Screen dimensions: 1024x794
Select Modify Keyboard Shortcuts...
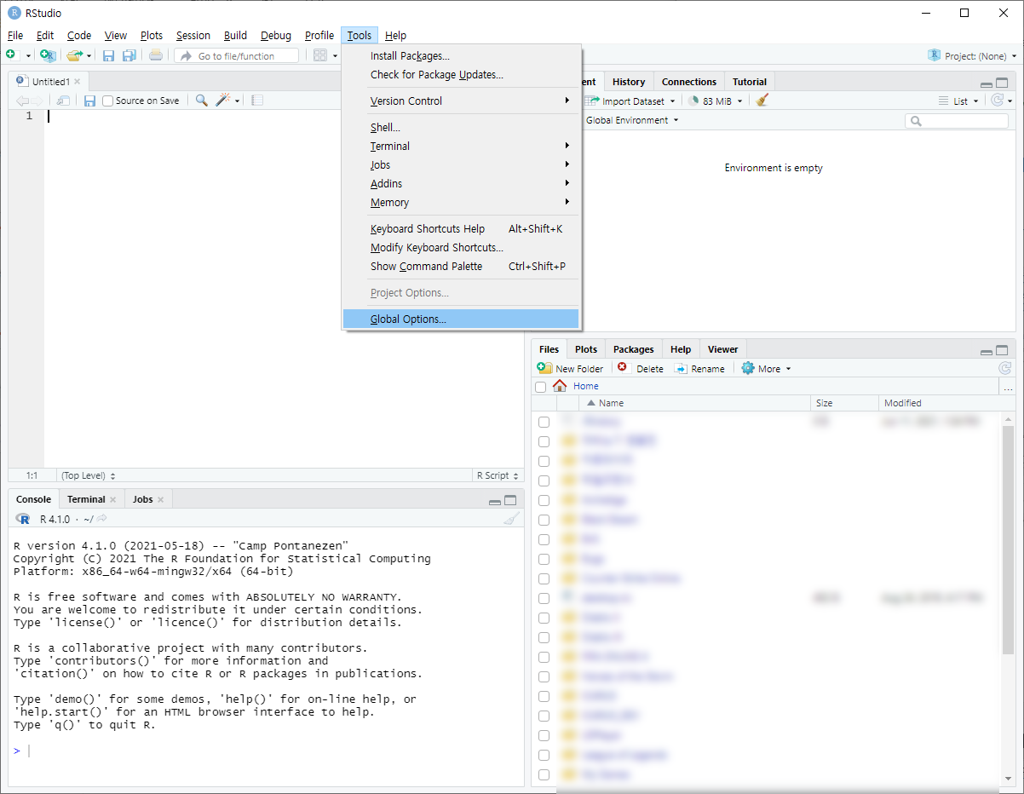click(x=461, y=248)
